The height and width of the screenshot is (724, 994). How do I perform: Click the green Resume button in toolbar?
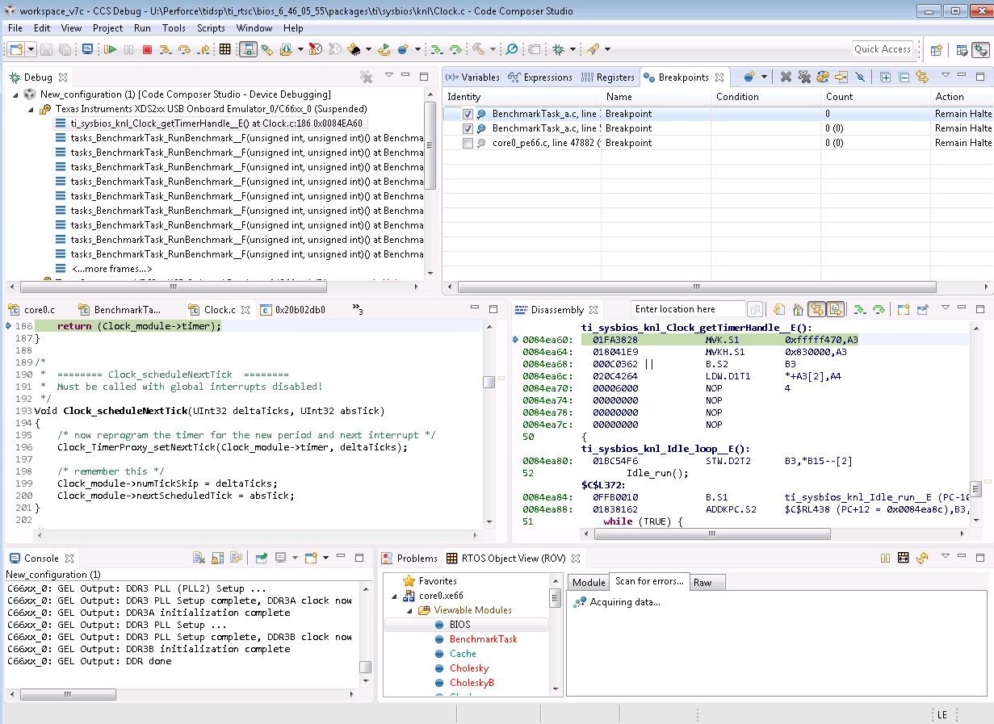coord(110,49)
